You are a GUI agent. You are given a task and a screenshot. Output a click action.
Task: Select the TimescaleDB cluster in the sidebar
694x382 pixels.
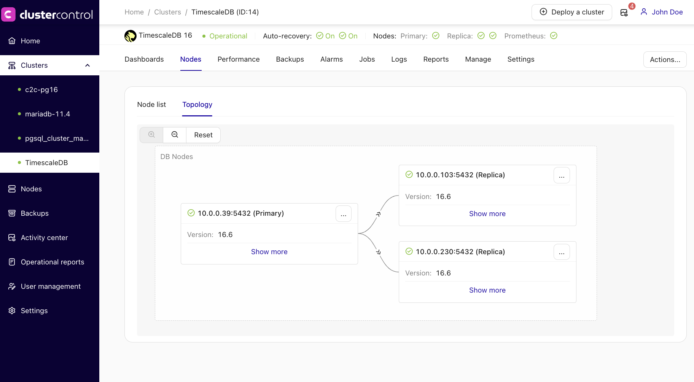click(x=46, y=162)
